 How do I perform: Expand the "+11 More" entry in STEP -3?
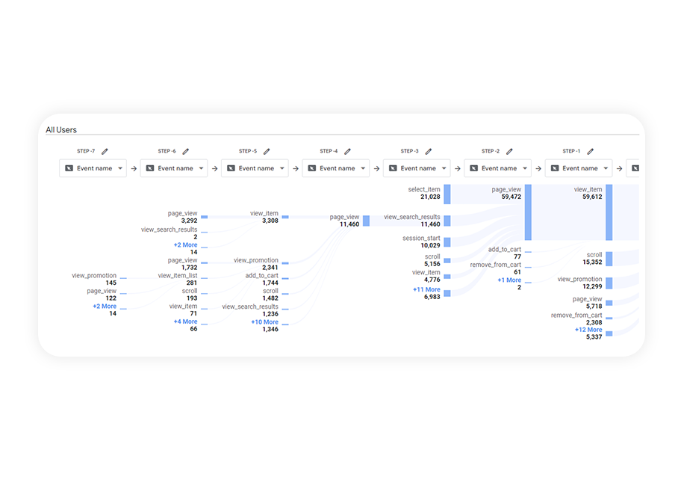[426, 289]
